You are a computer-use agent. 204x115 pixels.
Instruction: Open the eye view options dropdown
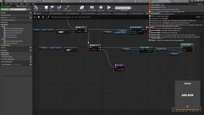click(x=29, y=9)
